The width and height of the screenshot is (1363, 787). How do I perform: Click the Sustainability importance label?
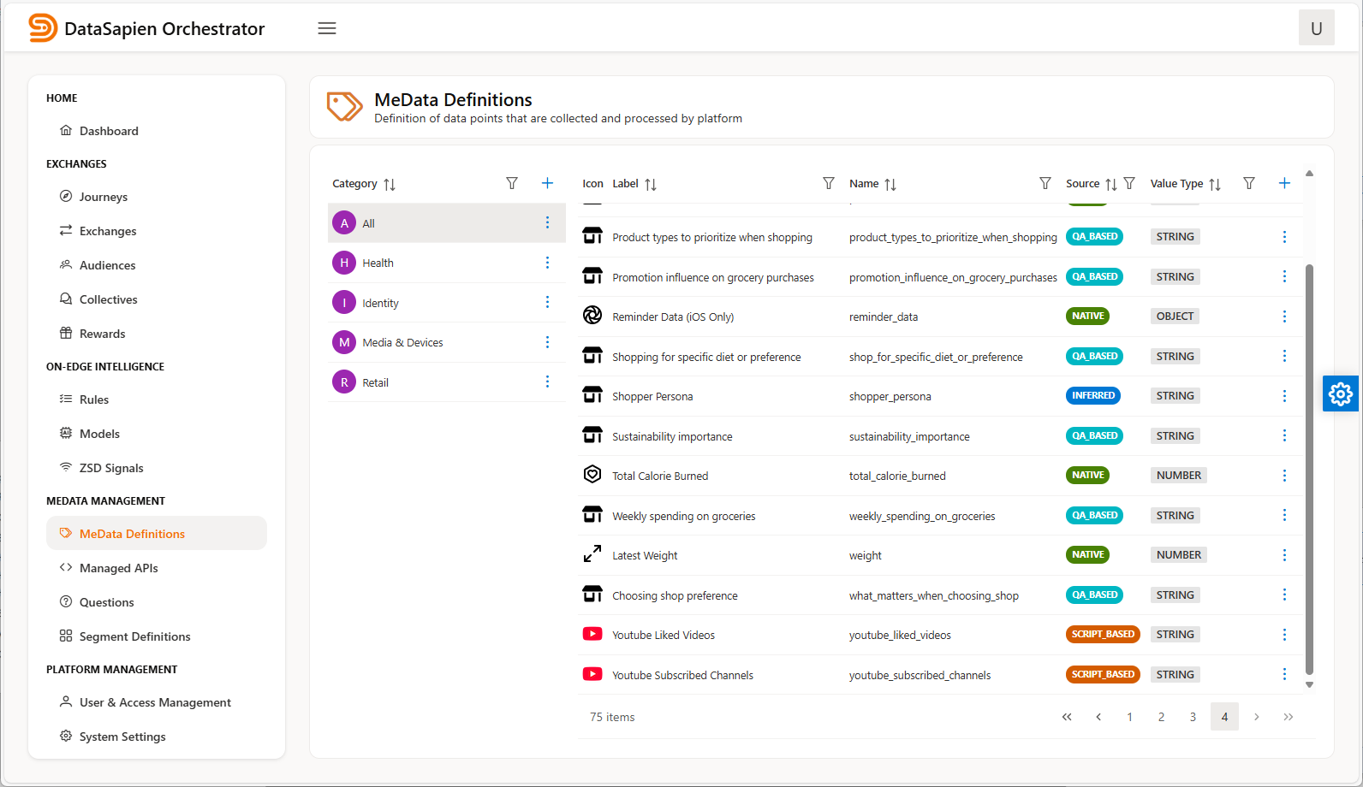coord(672,436)
